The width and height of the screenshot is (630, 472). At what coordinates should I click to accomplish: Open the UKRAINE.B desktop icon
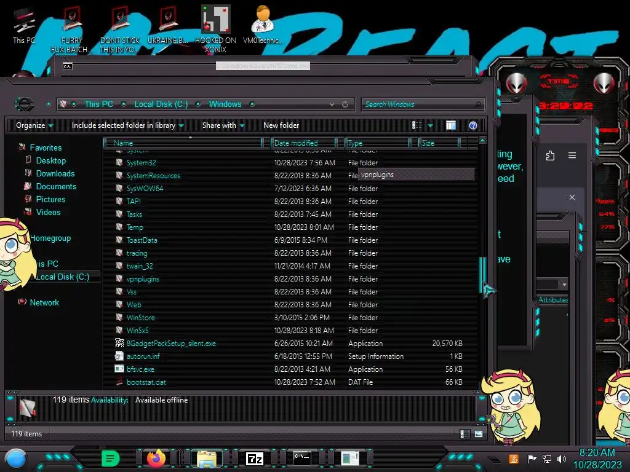point(168,26)
